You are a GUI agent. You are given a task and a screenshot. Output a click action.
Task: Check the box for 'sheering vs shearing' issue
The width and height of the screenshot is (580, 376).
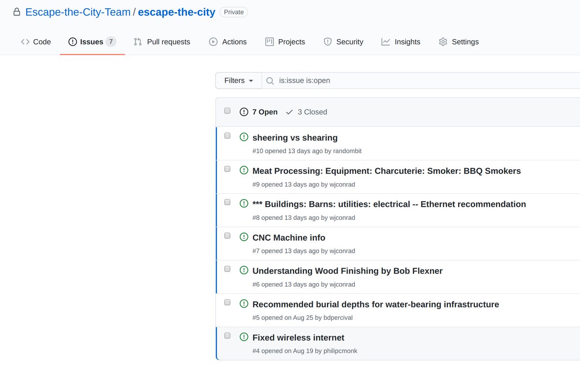(227, 136)
